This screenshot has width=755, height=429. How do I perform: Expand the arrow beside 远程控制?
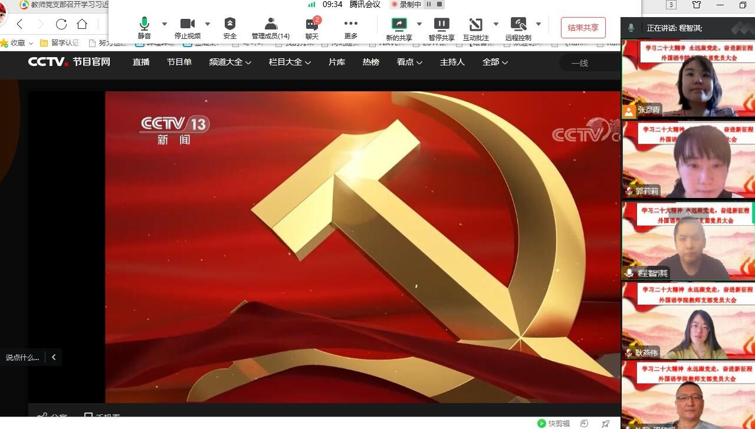pyautogui.click(x=539, y=24)
